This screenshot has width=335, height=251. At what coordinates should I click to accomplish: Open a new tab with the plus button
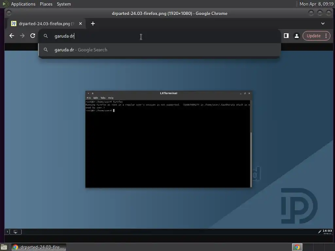tap(93, 24)
